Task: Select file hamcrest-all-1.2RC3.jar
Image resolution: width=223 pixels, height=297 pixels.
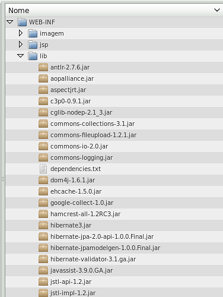Action: click(x=85, y=214)
